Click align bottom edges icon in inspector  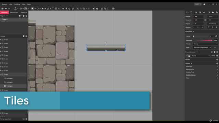[x=217, y=12]
